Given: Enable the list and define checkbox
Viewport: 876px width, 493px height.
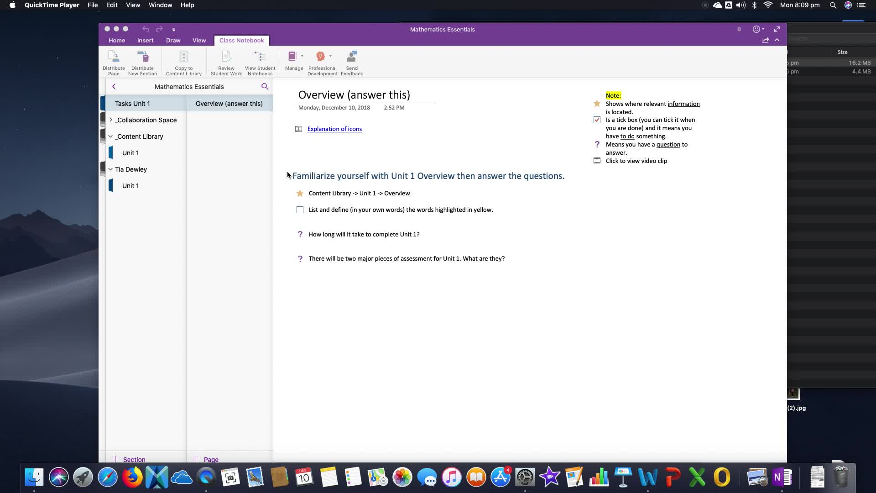Looking at the screenshot, I should point(300,210).
